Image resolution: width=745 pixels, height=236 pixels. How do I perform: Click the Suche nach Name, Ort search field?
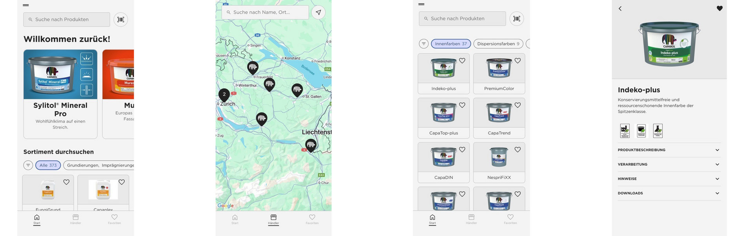click(x=265, y=12)
